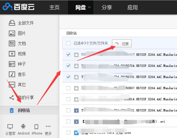
Task: Open the 其它 category
Action: [22, 85]
